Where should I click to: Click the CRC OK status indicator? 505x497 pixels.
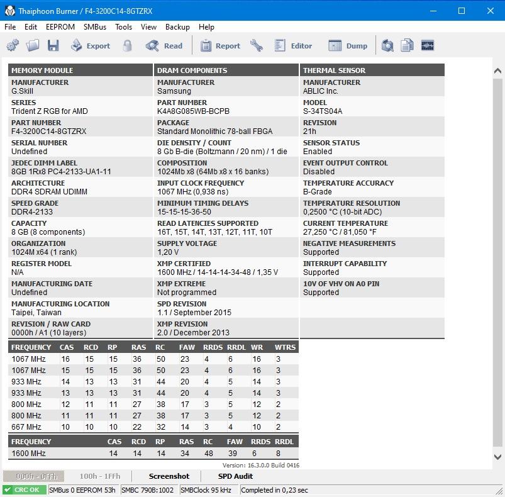tap(25, 490)
